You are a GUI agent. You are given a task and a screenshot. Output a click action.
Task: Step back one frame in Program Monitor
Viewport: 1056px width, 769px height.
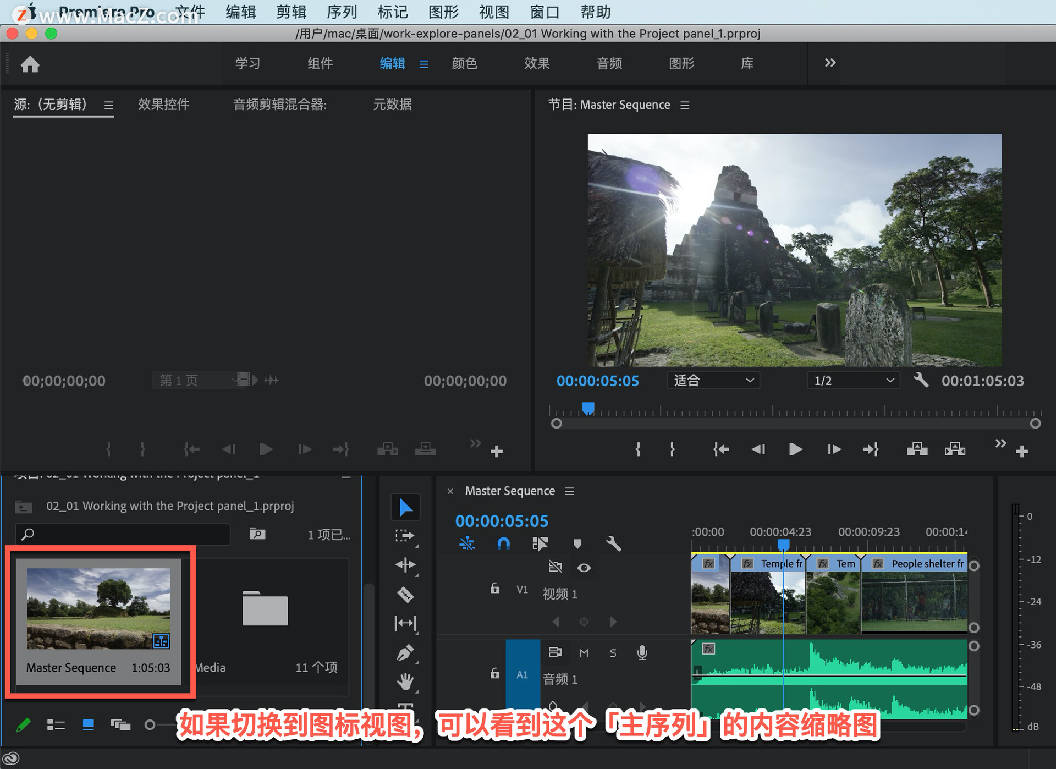coord(758,449)
